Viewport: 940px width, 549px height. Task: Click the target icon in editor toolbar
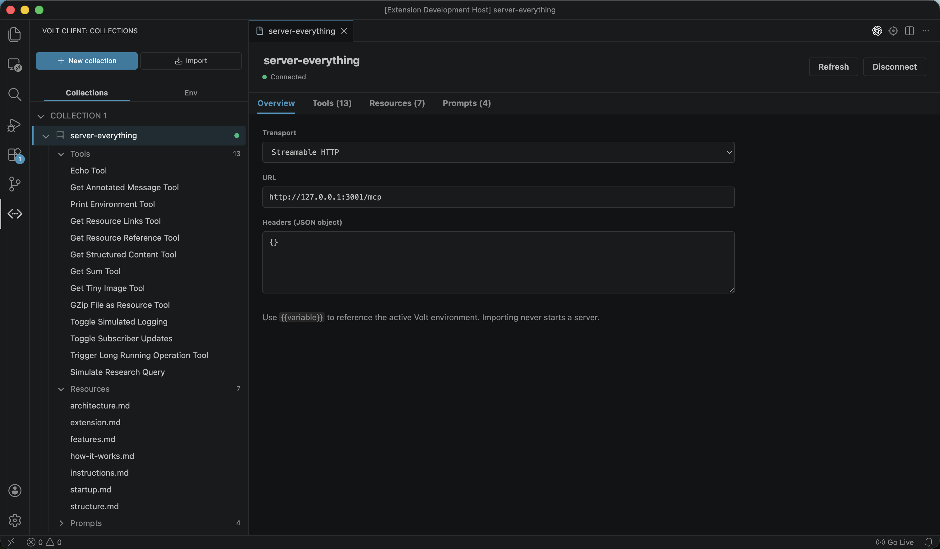click(x=893, y=31)
